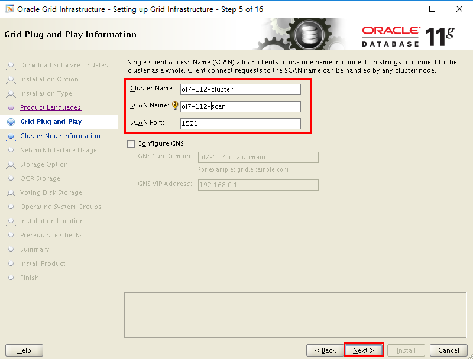The image size is (473, 359).
Task: Click the Network Interface Usage step
Action: (59, 150)
